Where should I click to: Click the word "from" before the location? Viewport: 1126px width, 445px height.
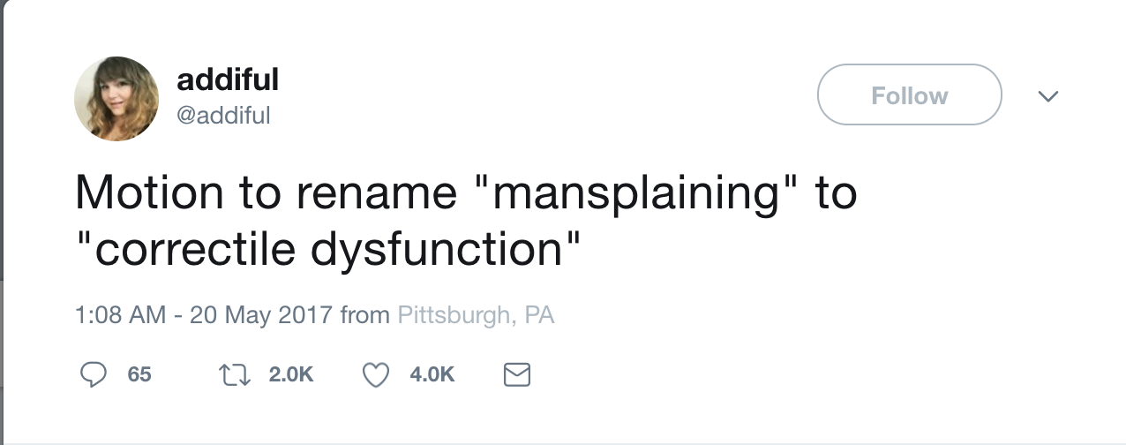pos(364,315)
